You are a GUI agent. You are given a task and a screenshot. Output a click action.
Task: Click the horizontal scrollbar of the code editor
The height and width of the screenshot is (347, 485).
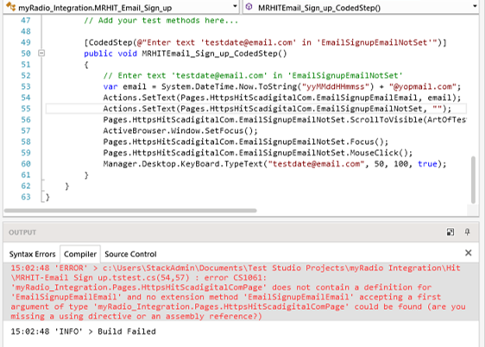pos(130,211)
